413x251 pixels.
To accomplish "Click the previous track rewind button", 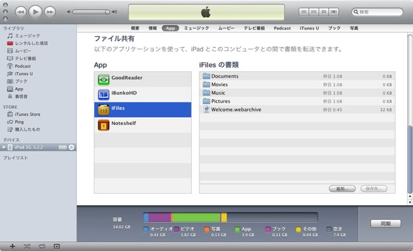I will [x=21, y=12].
